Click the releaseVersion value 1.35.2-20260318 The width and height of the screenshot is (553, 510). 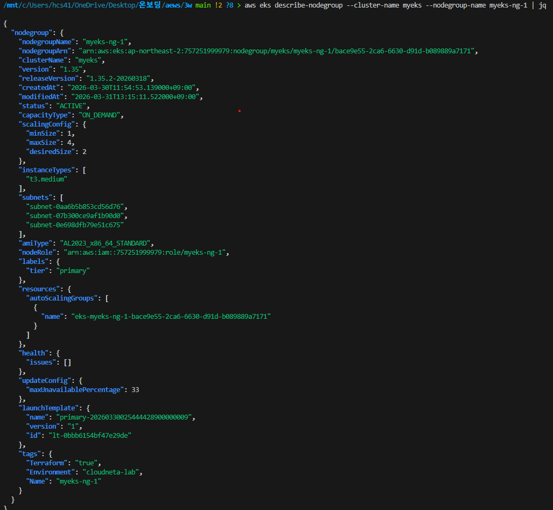click(120, 78)
